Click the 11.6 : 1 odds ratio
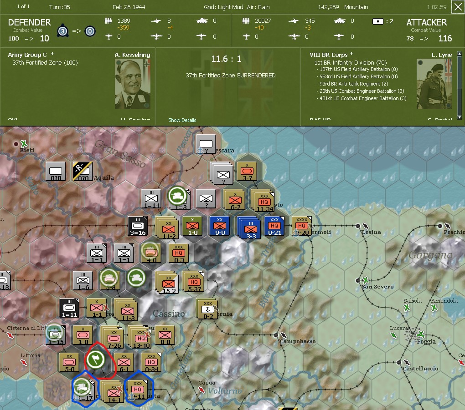The height and width of the screenshot is (410, 465). 226,59
